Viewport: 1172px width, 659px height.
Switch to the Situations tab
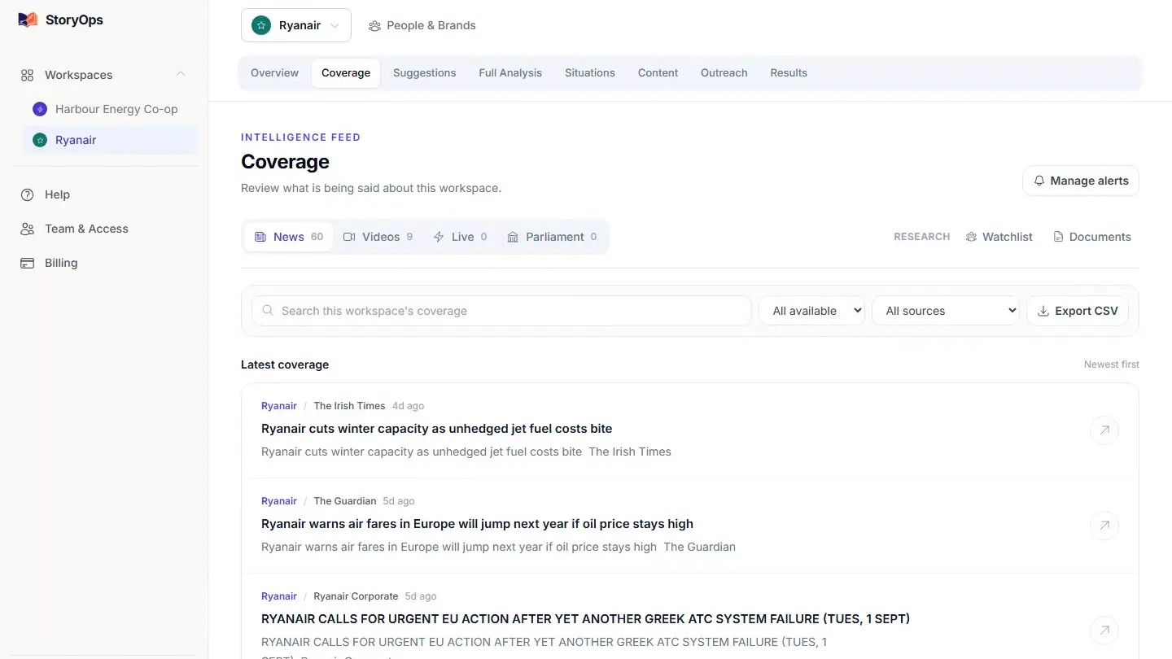point(590,72)
